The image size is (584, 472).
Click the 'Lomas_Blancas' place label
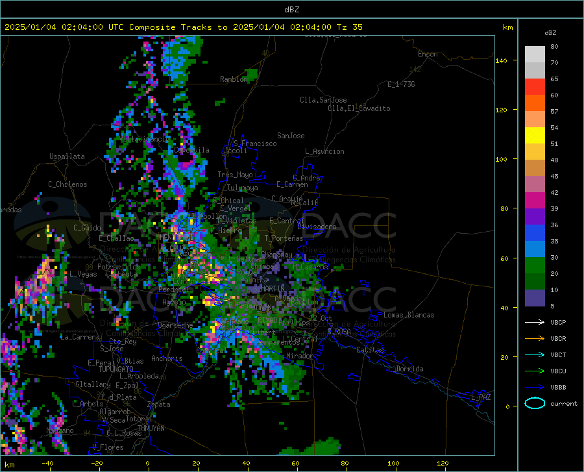pyautogui.click(x=409, y=315)
